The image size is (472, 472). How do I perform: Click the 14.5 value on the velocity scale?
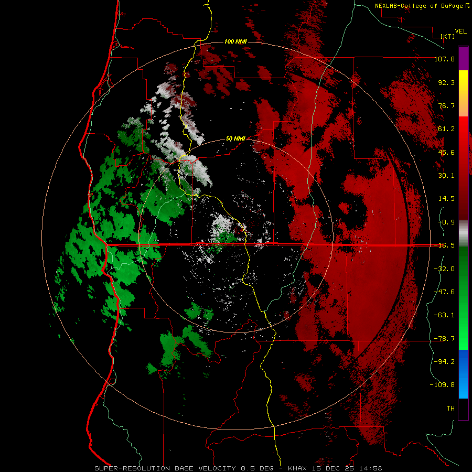pyautogui.click(x=446, y=199)
